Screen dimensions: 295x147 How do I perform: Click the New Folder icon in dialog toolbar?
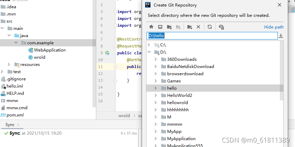(190, 27)
